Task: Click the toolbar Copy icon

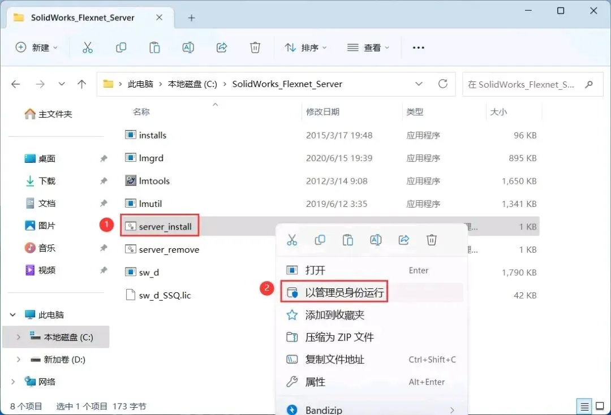Action: click(121, 47)
